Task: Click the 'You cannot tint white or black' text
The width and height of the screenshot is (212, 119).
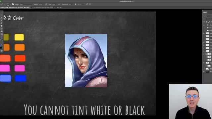Action: tap(84, 110)
